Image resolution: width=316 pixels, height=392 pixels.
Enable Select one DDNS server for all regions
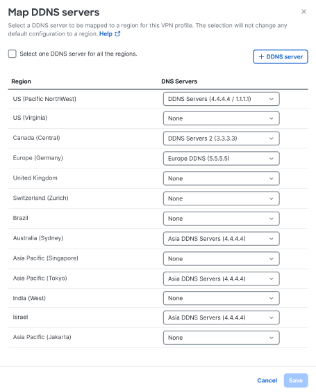(13, 54)
